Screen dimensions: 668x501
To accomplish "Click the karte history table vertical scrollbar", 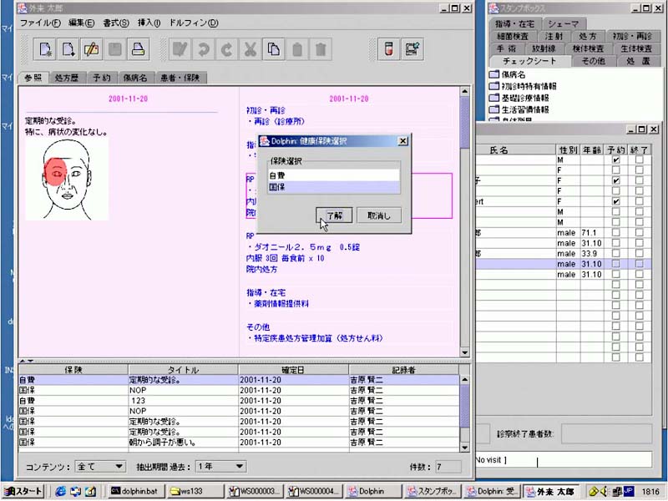I will point(465,411).
